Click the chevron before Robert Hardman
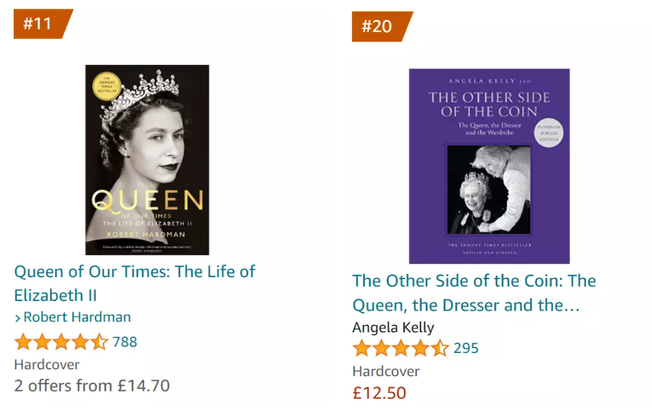 click(x=18, y=317)
